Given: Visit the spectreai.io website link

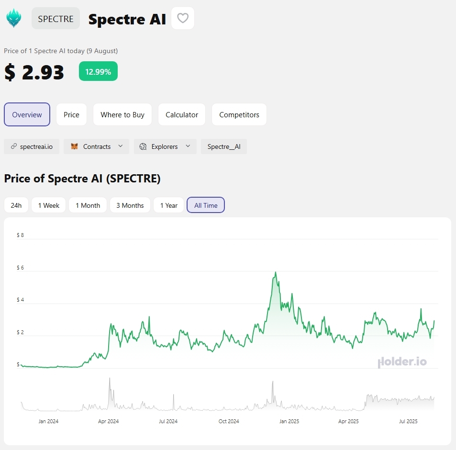Looking at the screenshot, I should click(32, 146).
